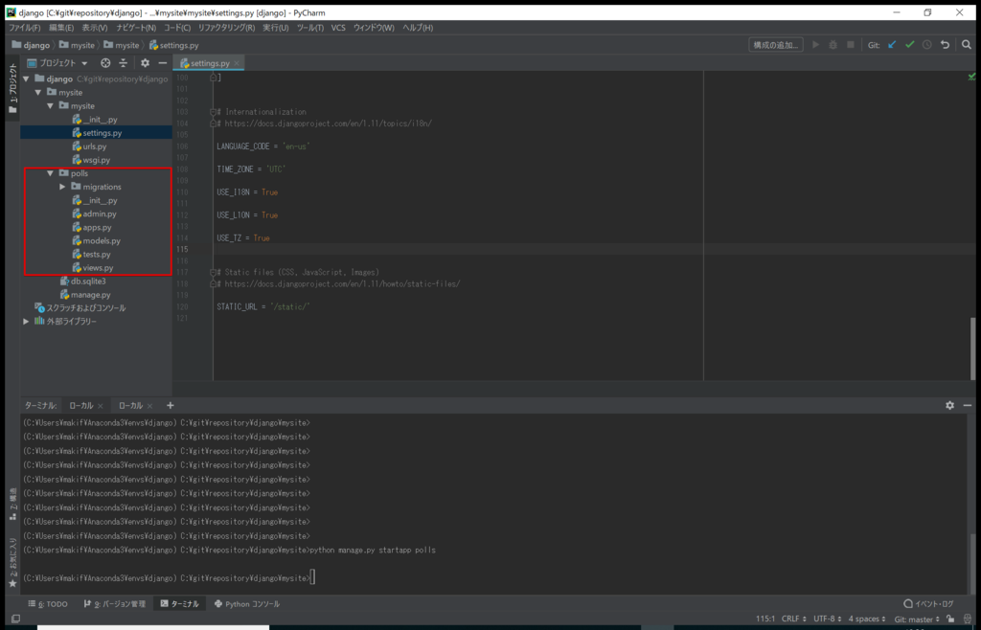Click the lock icon in status bar

(950, 619)
